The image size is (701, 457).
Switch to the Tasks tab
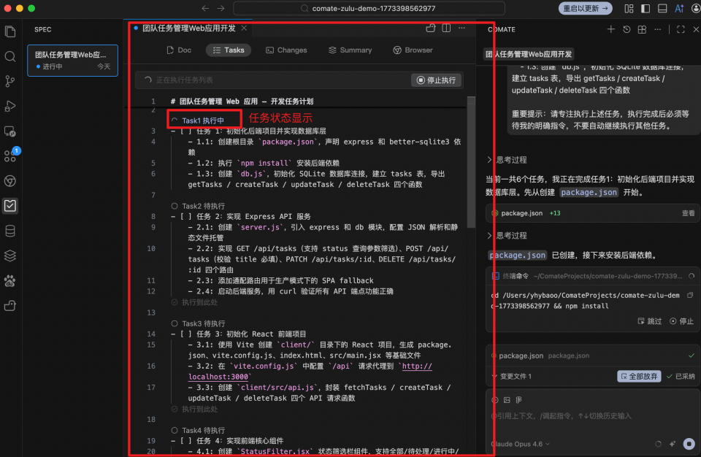coord(229,50)
